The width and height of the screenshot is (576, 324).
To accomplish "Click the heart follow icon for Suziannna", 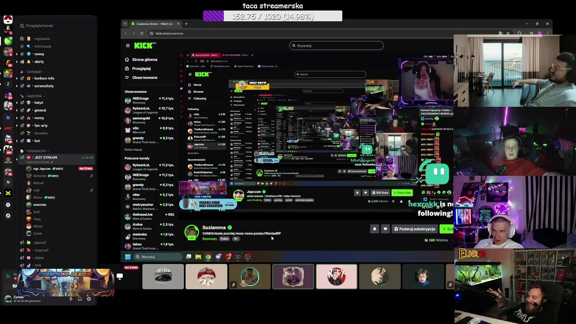I will pyautogui.click(x=385, y=229).
